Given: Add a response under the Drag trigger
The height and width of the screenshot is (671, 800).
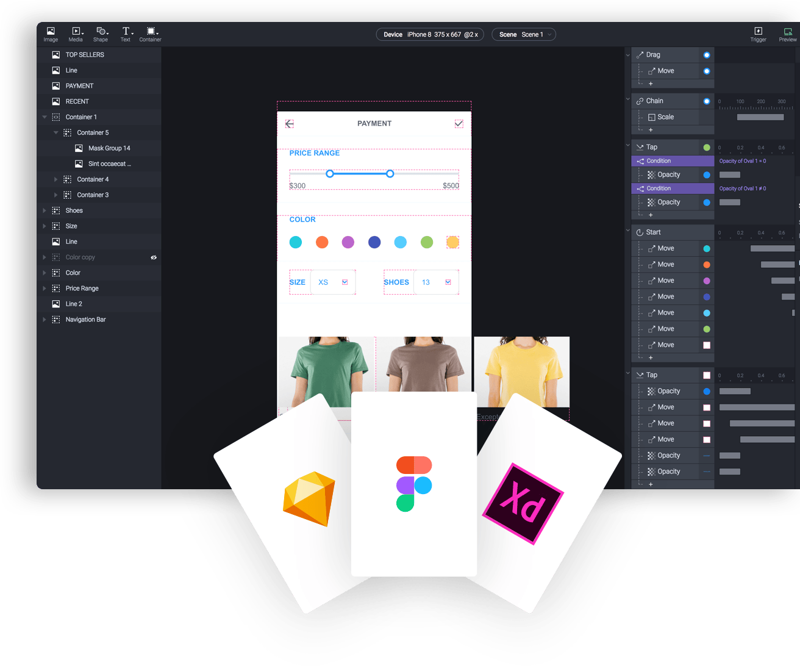Looking at the screenshot, I should pos(651,84).
